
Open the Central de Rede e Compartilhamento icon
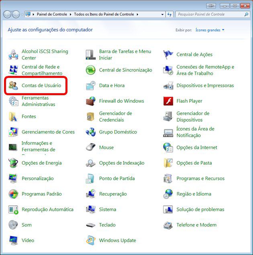click(13, 70)
